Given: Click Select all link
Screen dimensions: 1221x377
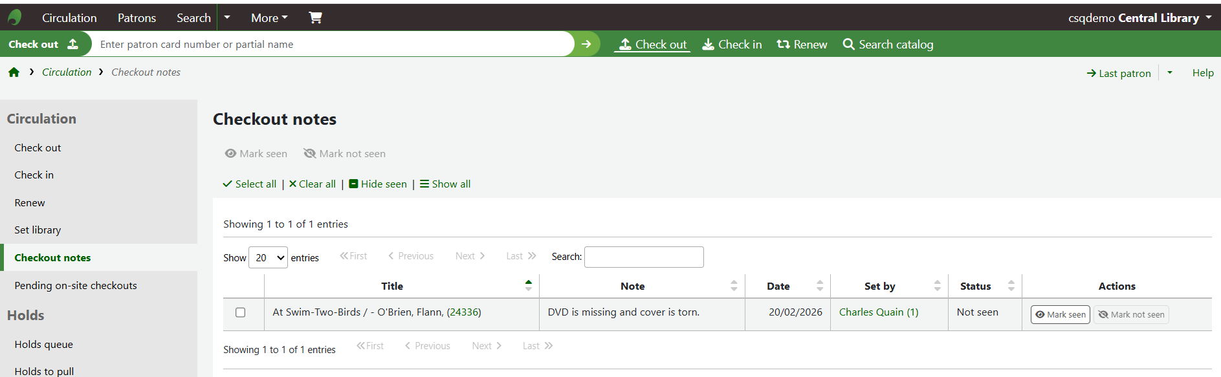Looking at the screenshot, I should [x=250, y=184].
